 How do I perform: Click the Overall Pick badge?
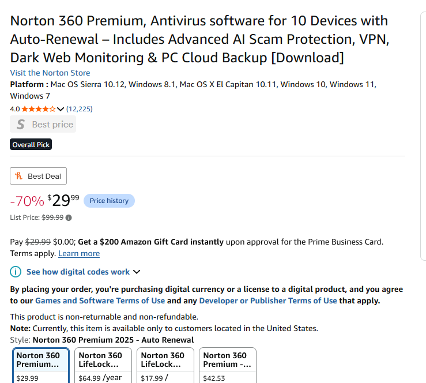pyautogui.click(x=31, y=144)
